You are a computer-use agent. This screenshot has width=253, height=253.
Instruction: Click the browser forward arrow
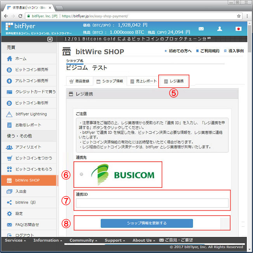coord(13,16)
